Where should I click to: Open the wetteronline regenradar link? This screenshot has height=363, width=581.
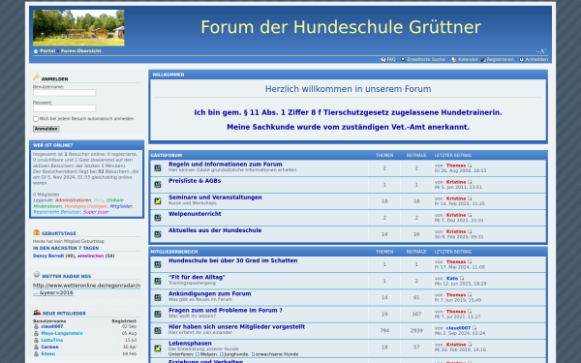(87, 288)
